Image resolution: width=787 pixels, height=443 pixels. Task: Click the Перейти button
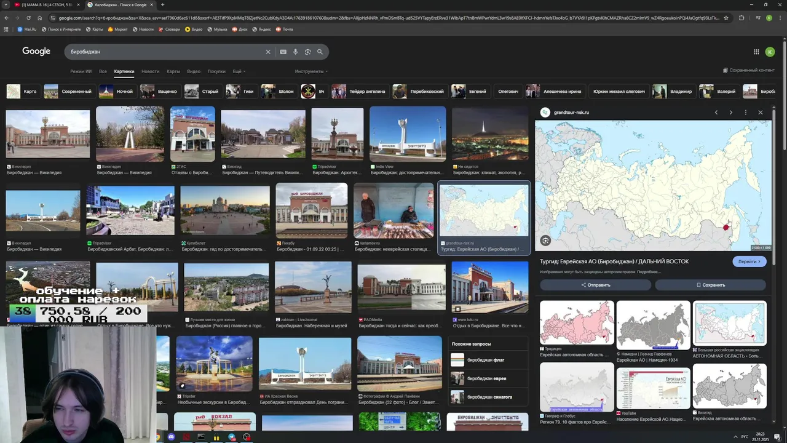point(749,261)
